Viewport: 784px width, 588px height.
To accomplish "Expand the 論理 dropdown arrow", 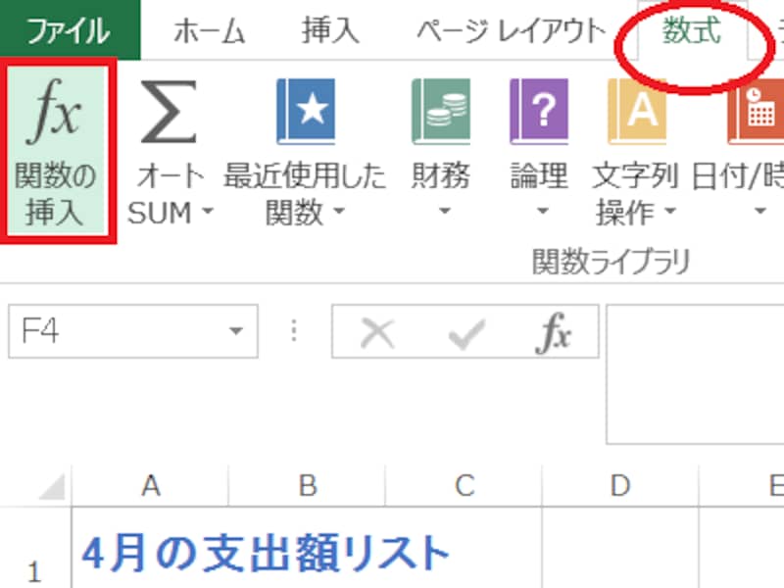I will pos(542,211).
